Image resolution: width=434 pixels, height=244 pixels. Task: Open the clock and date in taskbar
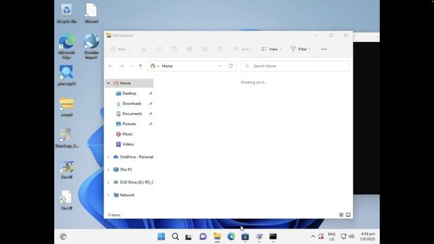(x=368, y=237)
